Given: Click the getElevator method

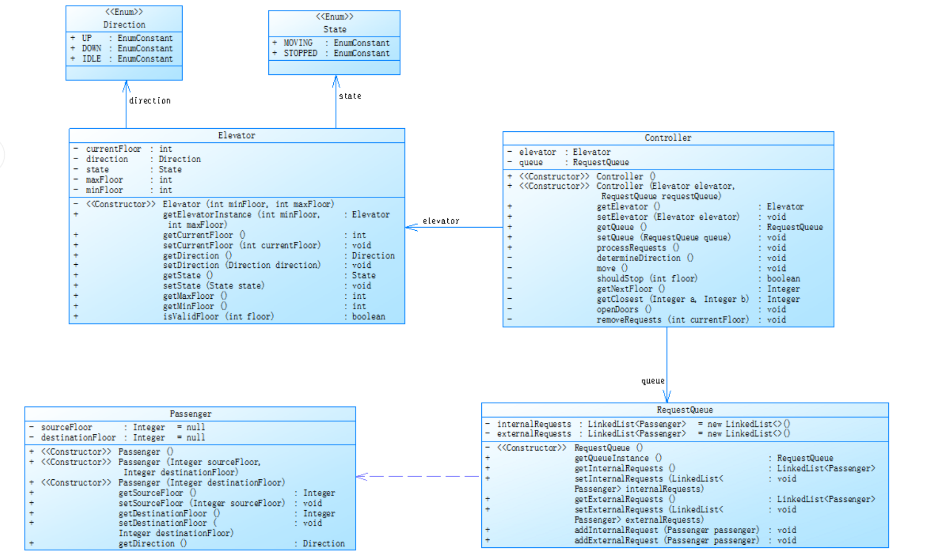Looking at the screenshot, I should tap(656, 207).
